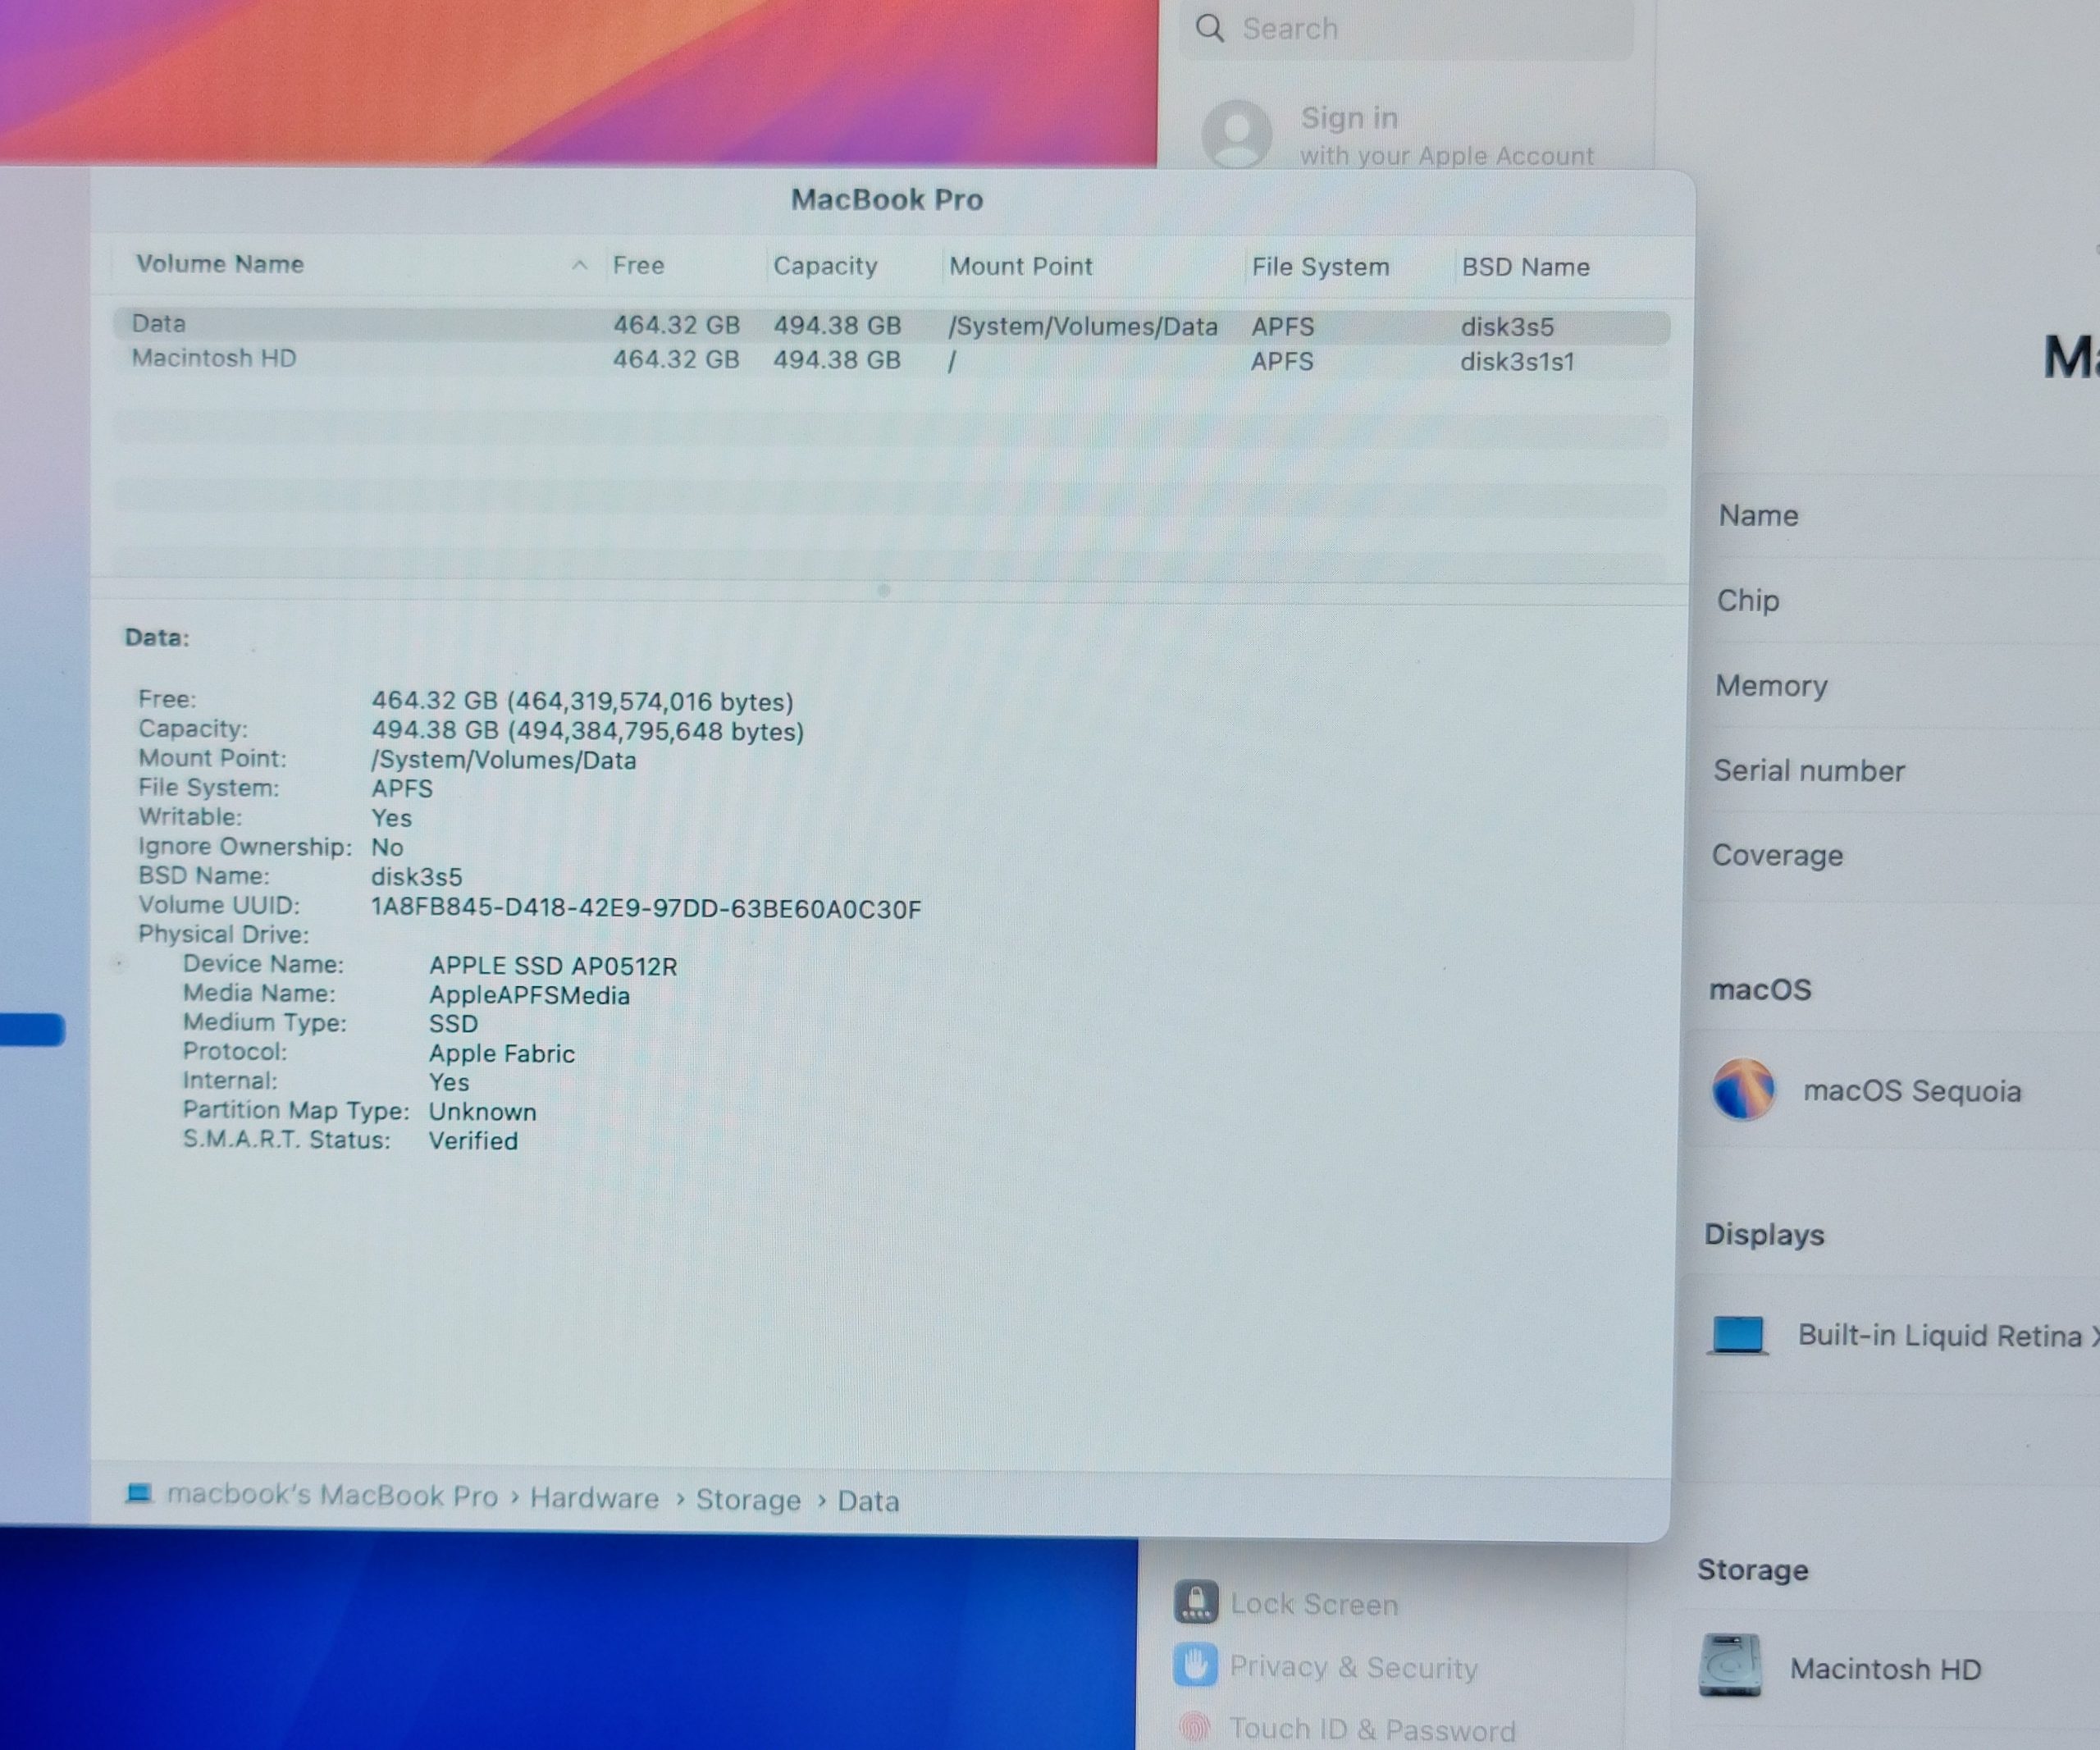Sort volumes by Free column
Viewport: 2100px width, 1750px height.
pos(639,265)
